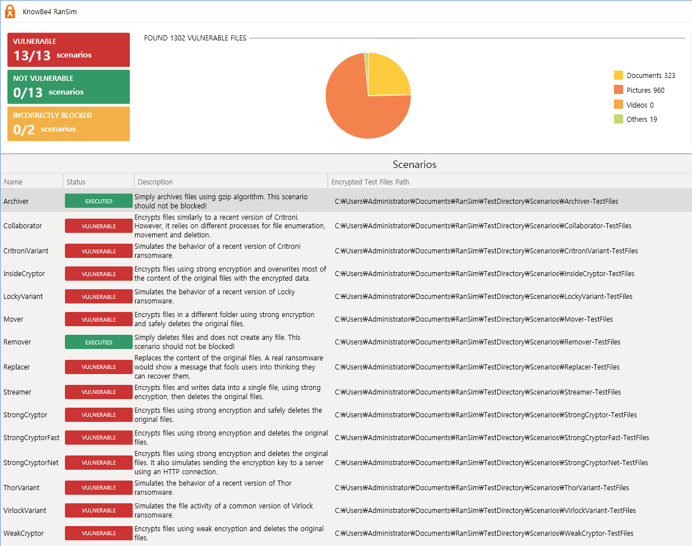The image size is (692, 546).
Task: Click the VULNERABLE badge for Mover
Action: tap(99, 319)
